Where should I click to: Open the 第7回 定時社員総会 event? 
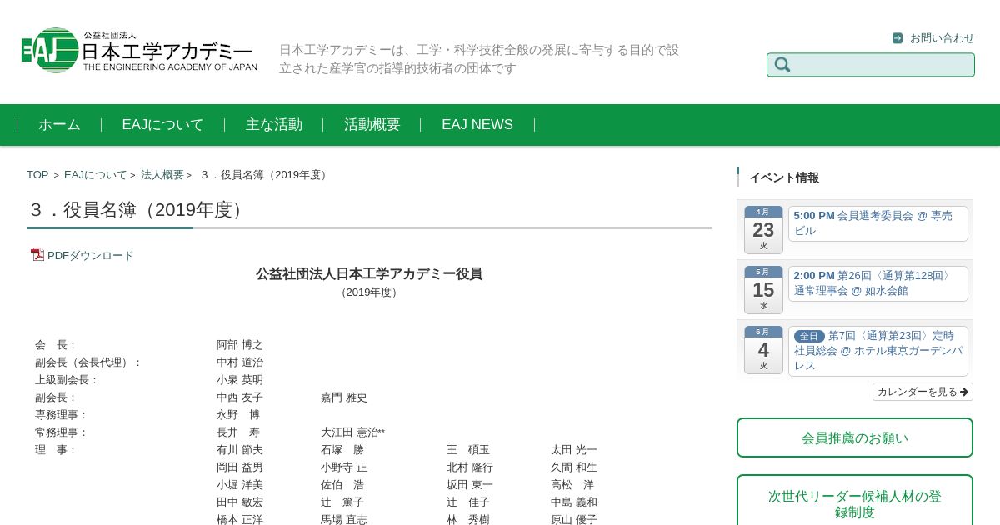(x=877, y=351)
